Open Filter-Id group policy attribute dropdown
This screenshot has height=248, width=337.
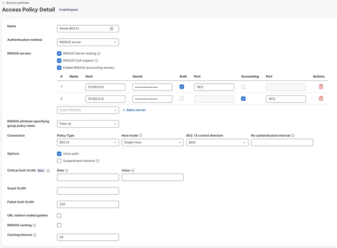click(88, 124)
